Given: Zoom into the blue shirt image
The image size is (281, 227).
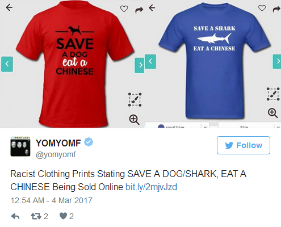Looking at the screenshot, I should click(x=272, y=113).
